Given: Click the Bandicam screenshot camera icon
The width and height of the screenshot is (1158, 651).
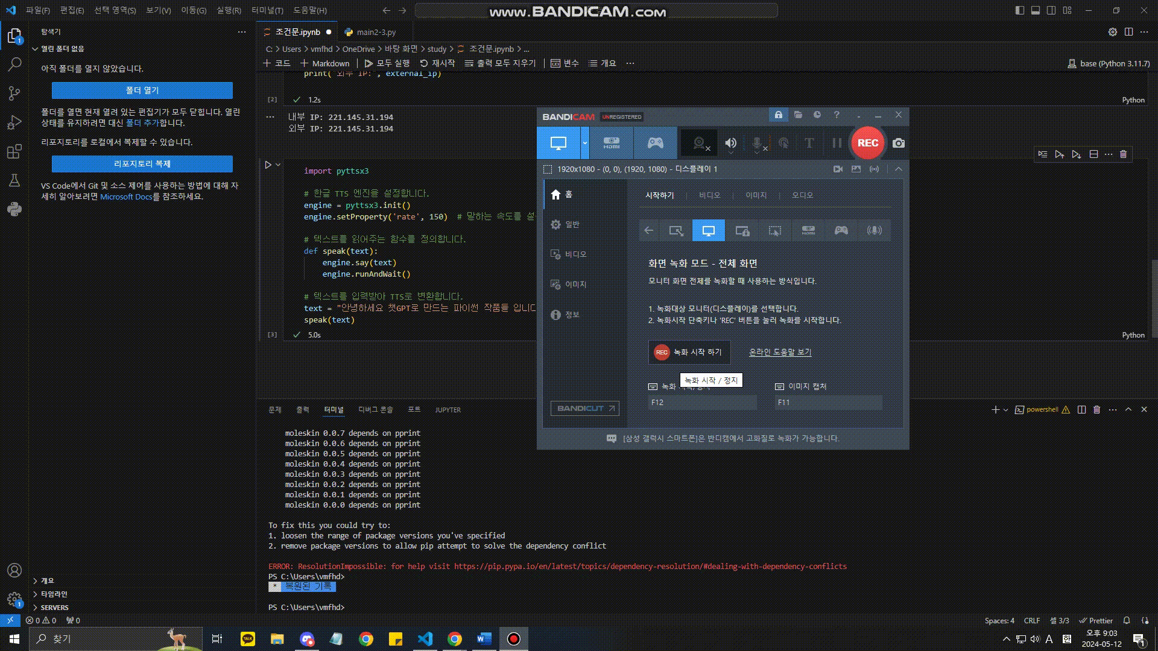Looking at the screenshot, I should tap(899, 143).
